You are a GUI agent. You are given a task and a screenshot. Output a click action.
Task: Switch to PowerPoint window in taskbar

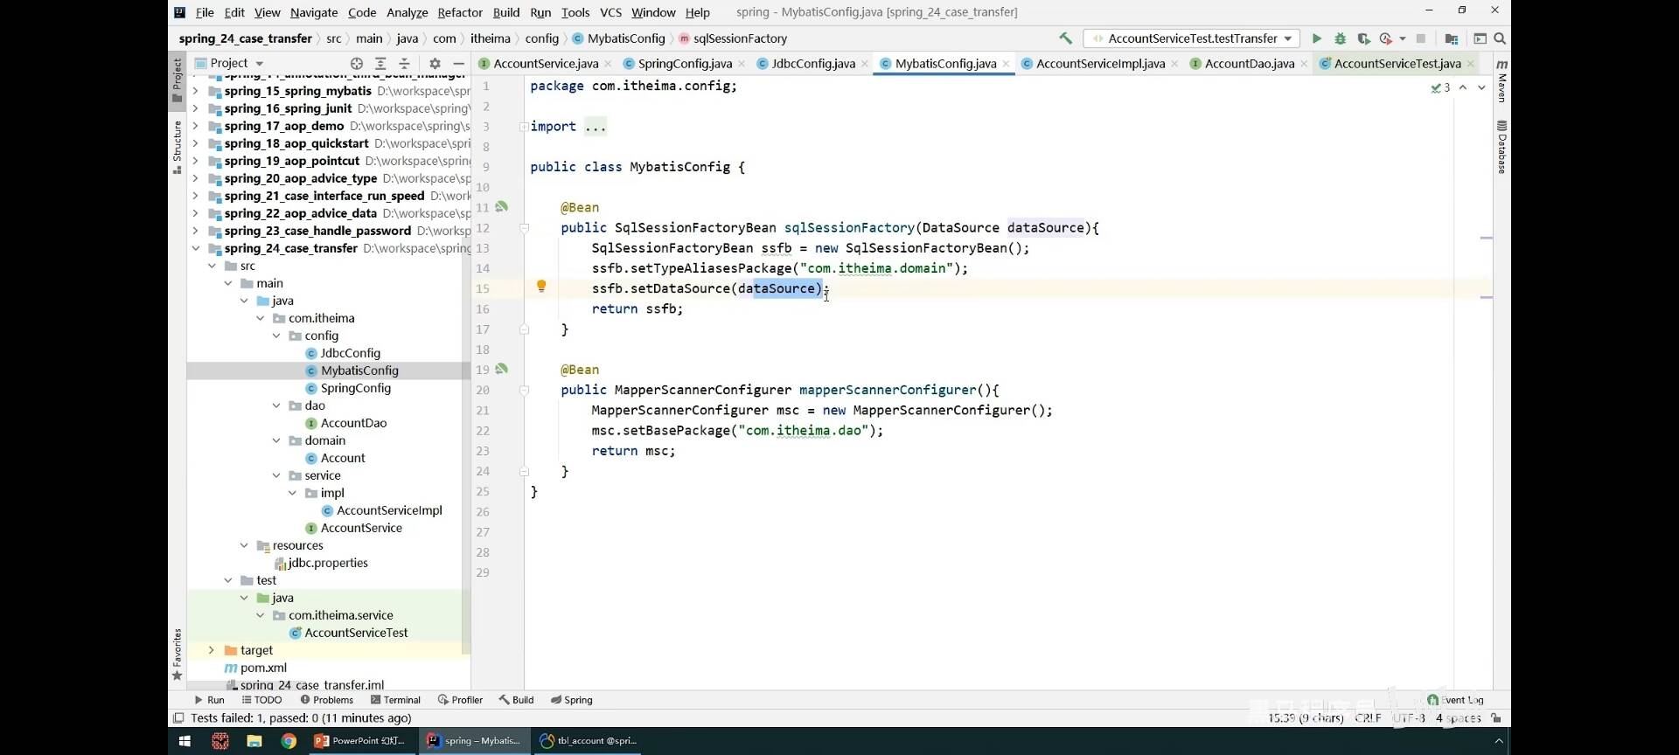(361, 741)
